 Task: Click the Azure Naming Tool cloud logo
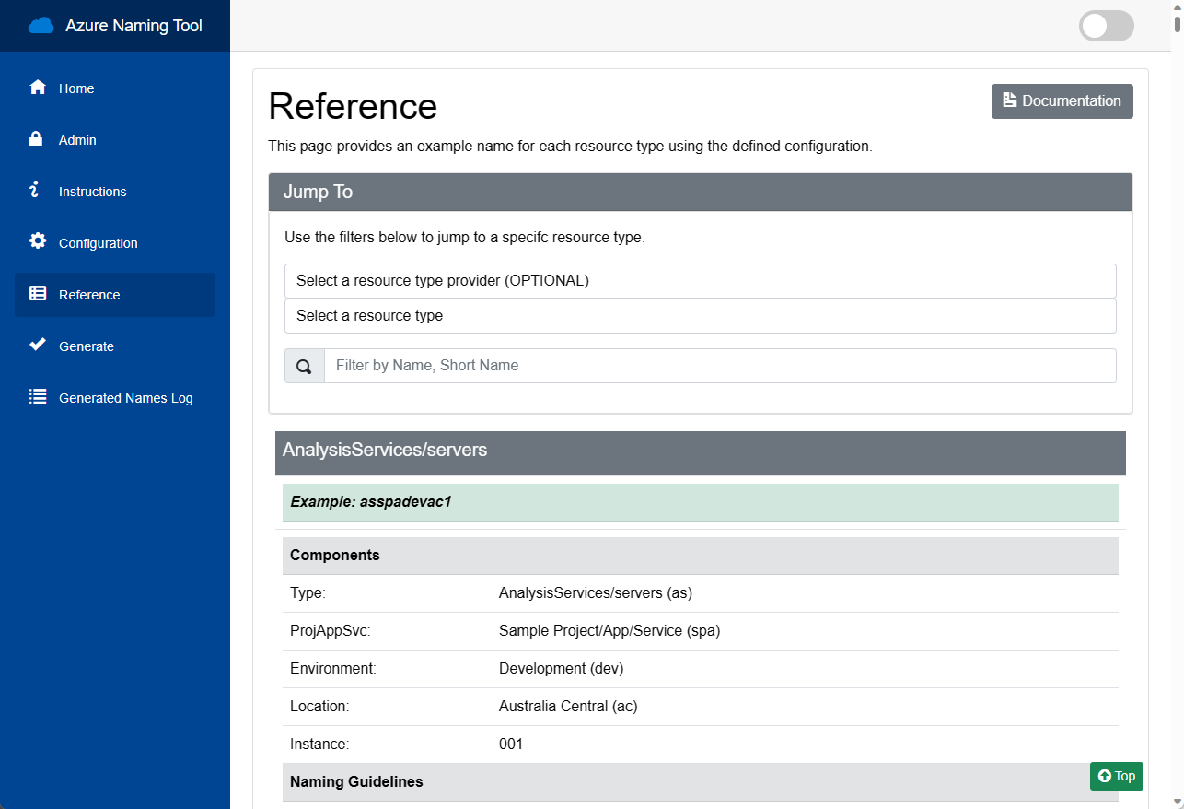point(40,25)
